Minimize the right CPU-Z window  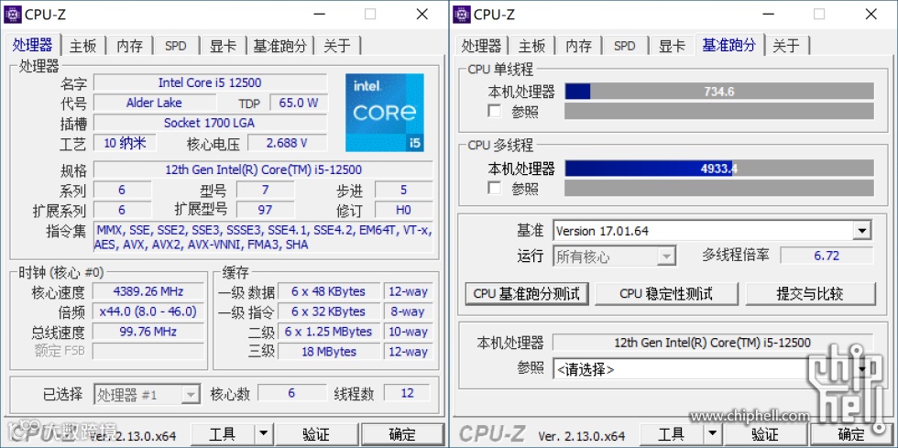(768, 15)
